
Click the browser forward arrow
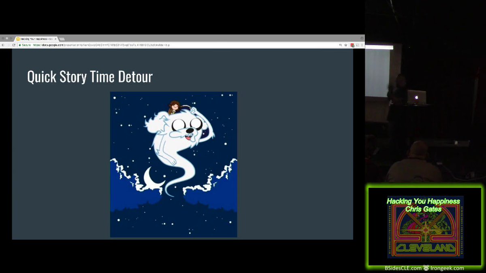click(9, 45)
